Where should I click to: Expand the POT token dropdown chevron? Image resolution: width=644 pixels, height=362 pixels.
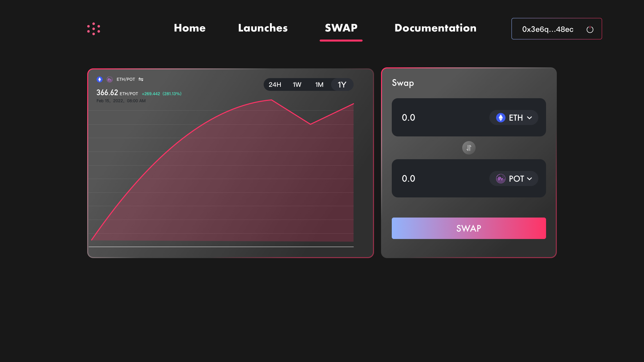(x=529, y=179)
